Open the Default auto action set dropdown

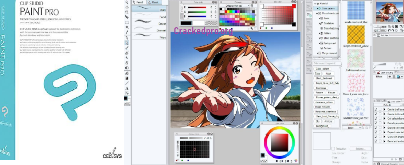389,105
